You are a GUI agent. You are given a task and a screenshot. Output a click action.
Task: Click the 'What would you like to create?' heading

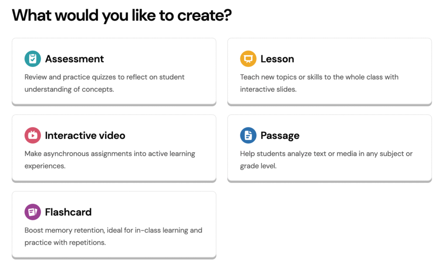click(x=122, y=16)
